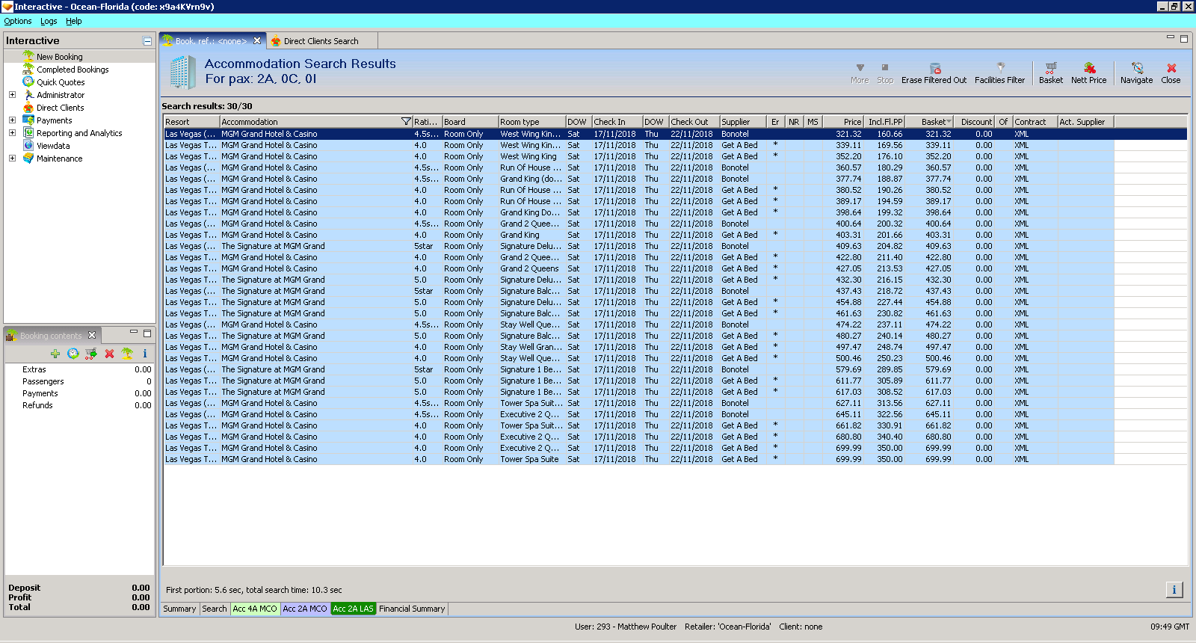Click the New Booking palm tree icon

(28, 56)
